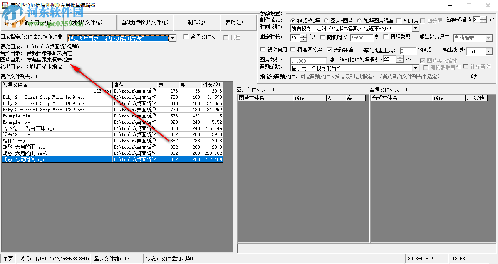Open the 音频参数 dropdown

pyautogui.click(x=416, y=68)
